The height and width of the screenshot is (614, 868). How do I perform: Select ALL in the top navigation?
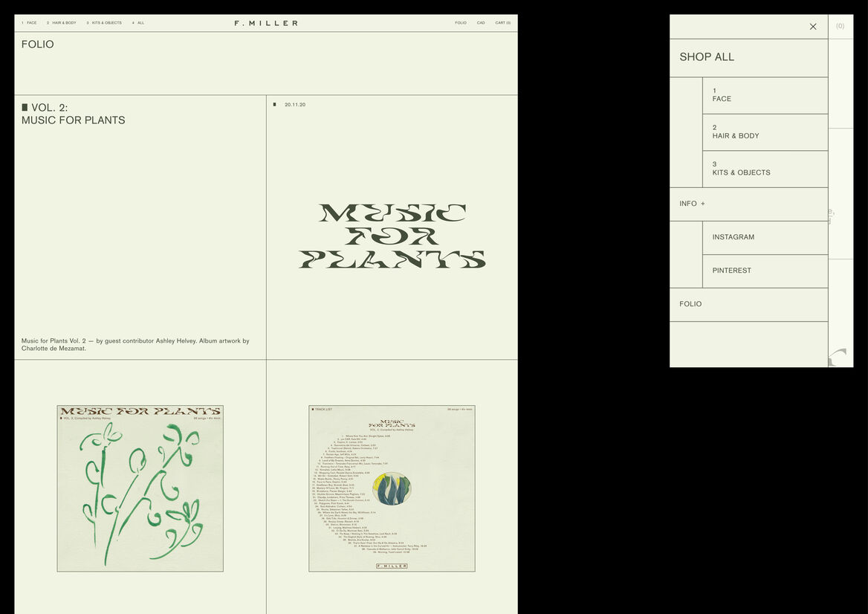click(x=140, y=23)
